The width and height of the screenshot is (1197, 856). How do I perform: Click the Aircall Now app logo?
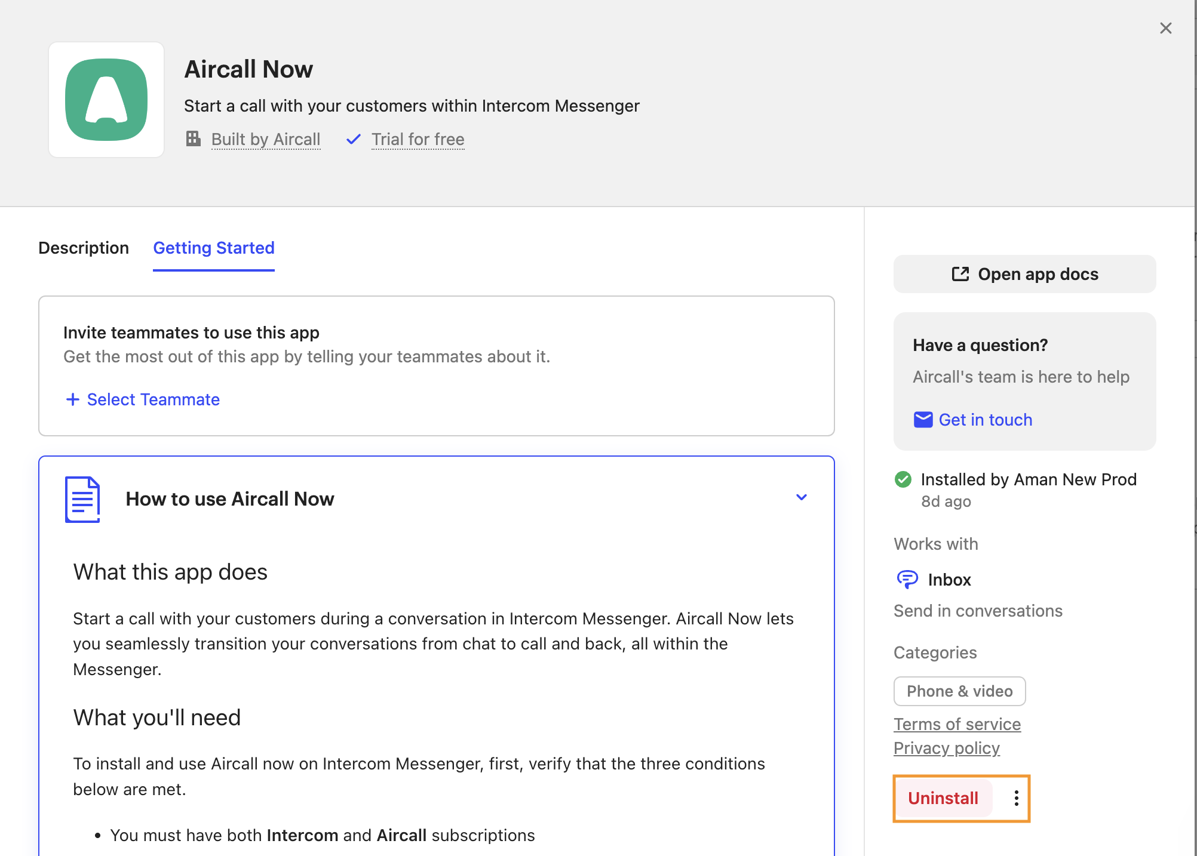106,100
